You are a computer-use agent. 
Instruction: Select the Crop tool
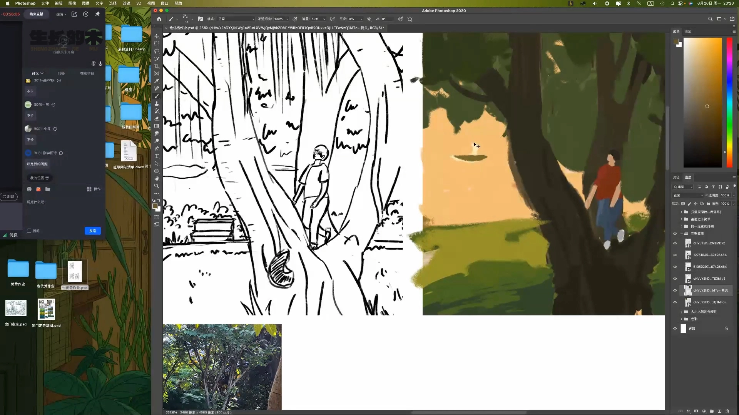[157, 66]
